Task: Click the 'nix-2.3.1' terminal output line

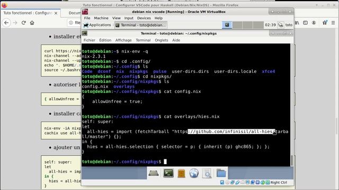Action: [94, 56]
